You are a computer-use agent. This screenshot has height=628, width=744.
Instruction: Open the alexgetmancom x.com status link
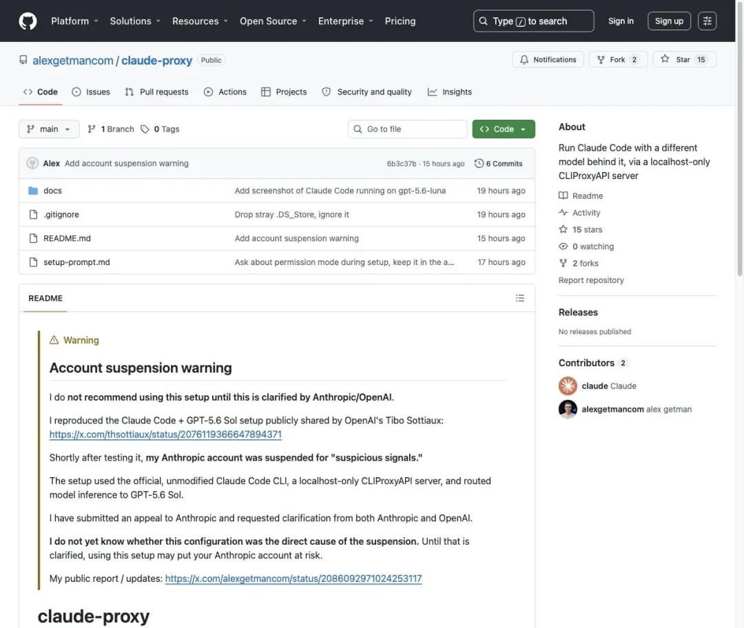293,578
